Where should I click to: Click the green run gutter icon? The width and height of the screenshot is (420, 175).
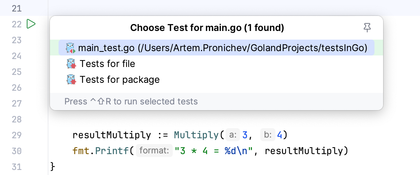[x=31, y=24]
